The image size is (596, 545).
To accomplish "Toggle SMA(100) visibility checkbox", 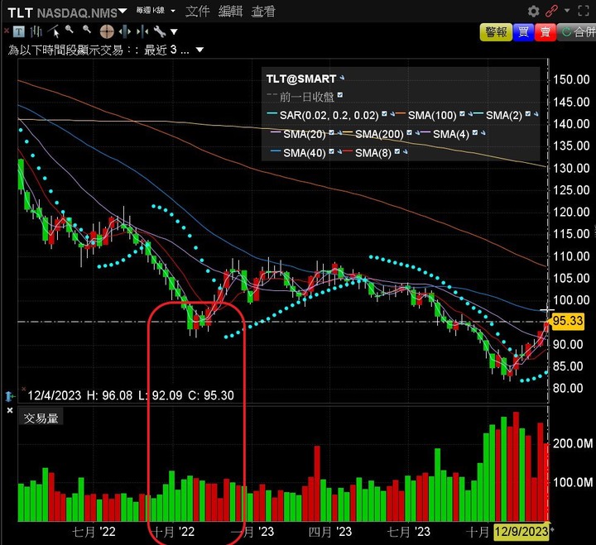I will 462,113.
